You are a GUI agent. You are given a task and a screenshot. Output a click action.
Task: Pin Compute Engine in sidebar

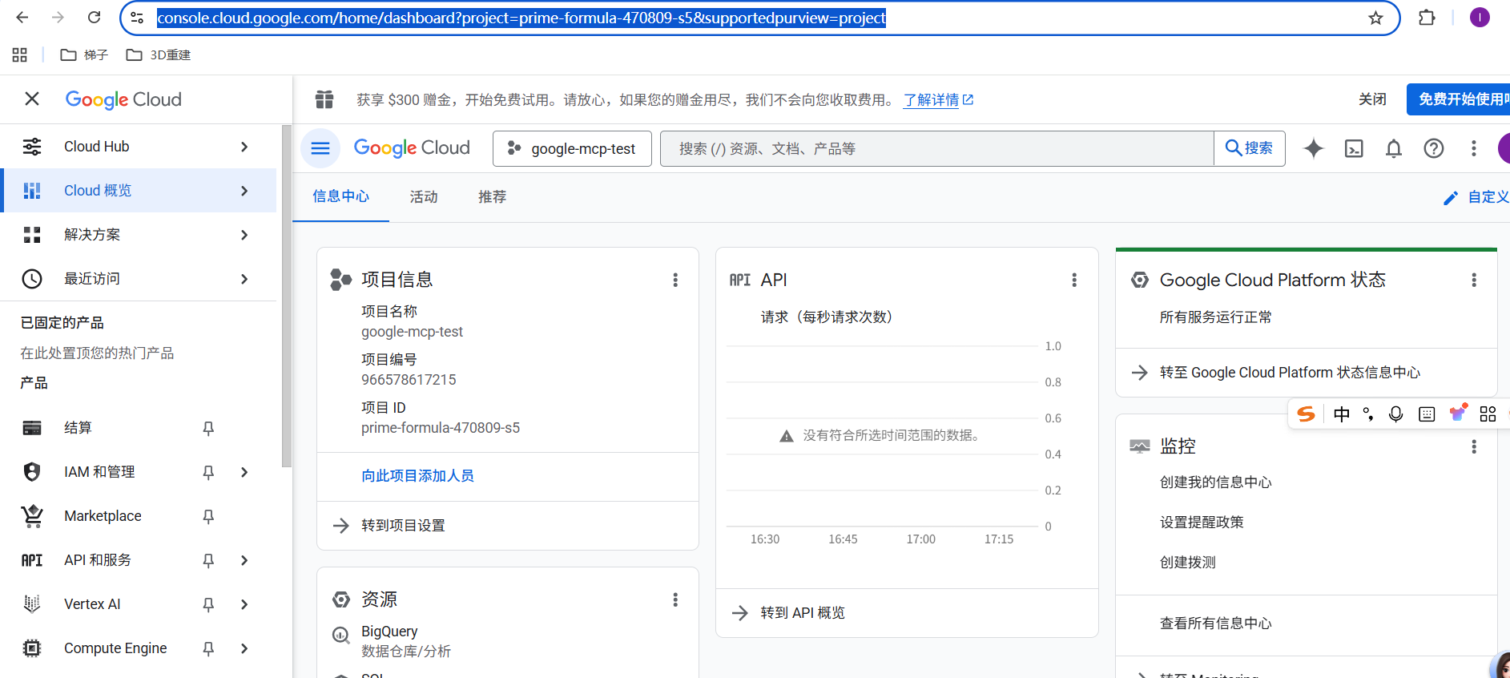tap(208, 648)
